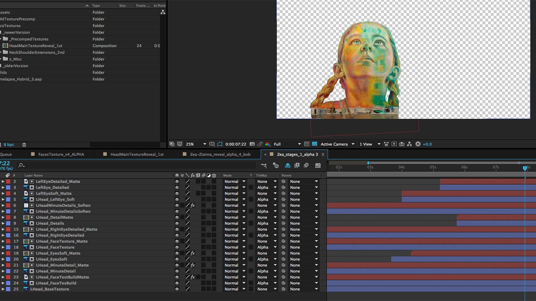Open the project flowchart icon

163,13
